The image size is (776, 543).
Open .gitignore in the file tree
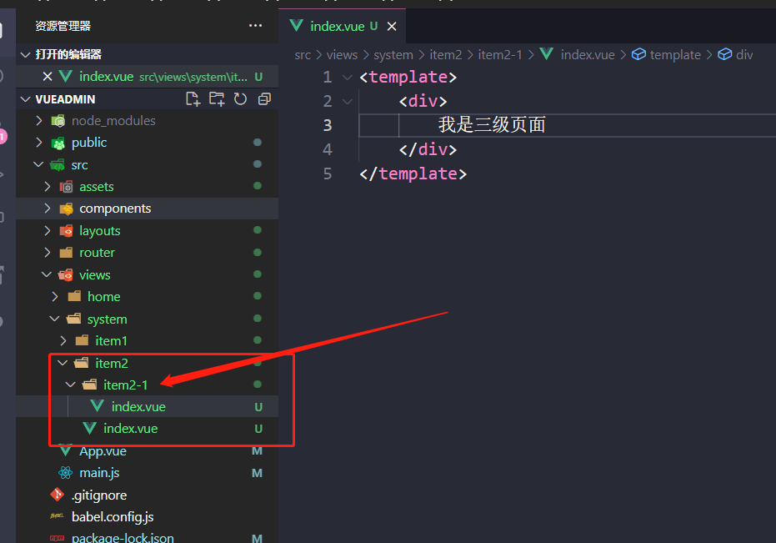point(99,495)
